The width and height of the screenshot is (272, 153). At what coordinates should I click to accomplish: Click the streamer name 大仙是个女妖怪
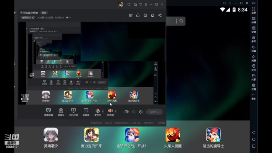[x=45, y=18]
